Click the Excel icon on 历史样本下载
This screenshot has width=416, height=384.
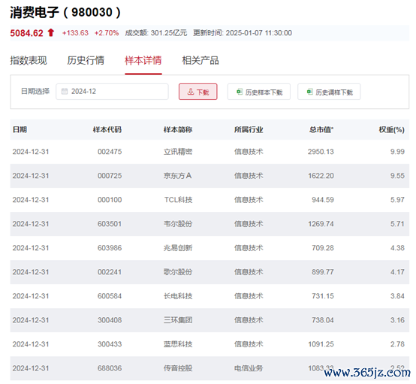[x=240, y=92]
